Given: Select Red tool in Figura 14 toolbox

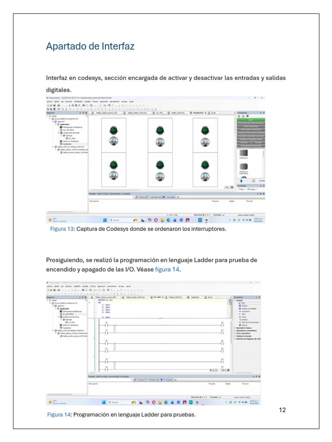Looking at the screenshot, I should [x=242, y=303].
